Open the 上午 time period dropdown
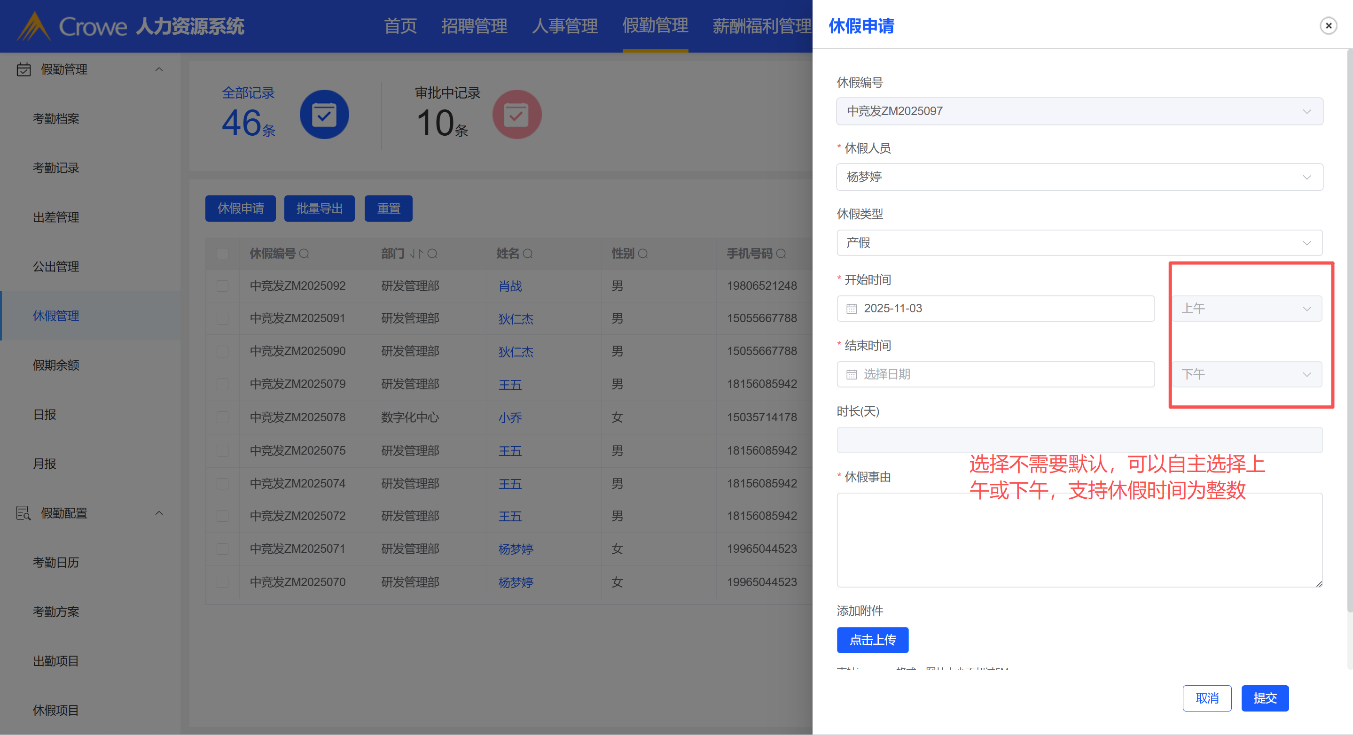This screenshot has height=735, width=1353. [x=1246, y=309]
